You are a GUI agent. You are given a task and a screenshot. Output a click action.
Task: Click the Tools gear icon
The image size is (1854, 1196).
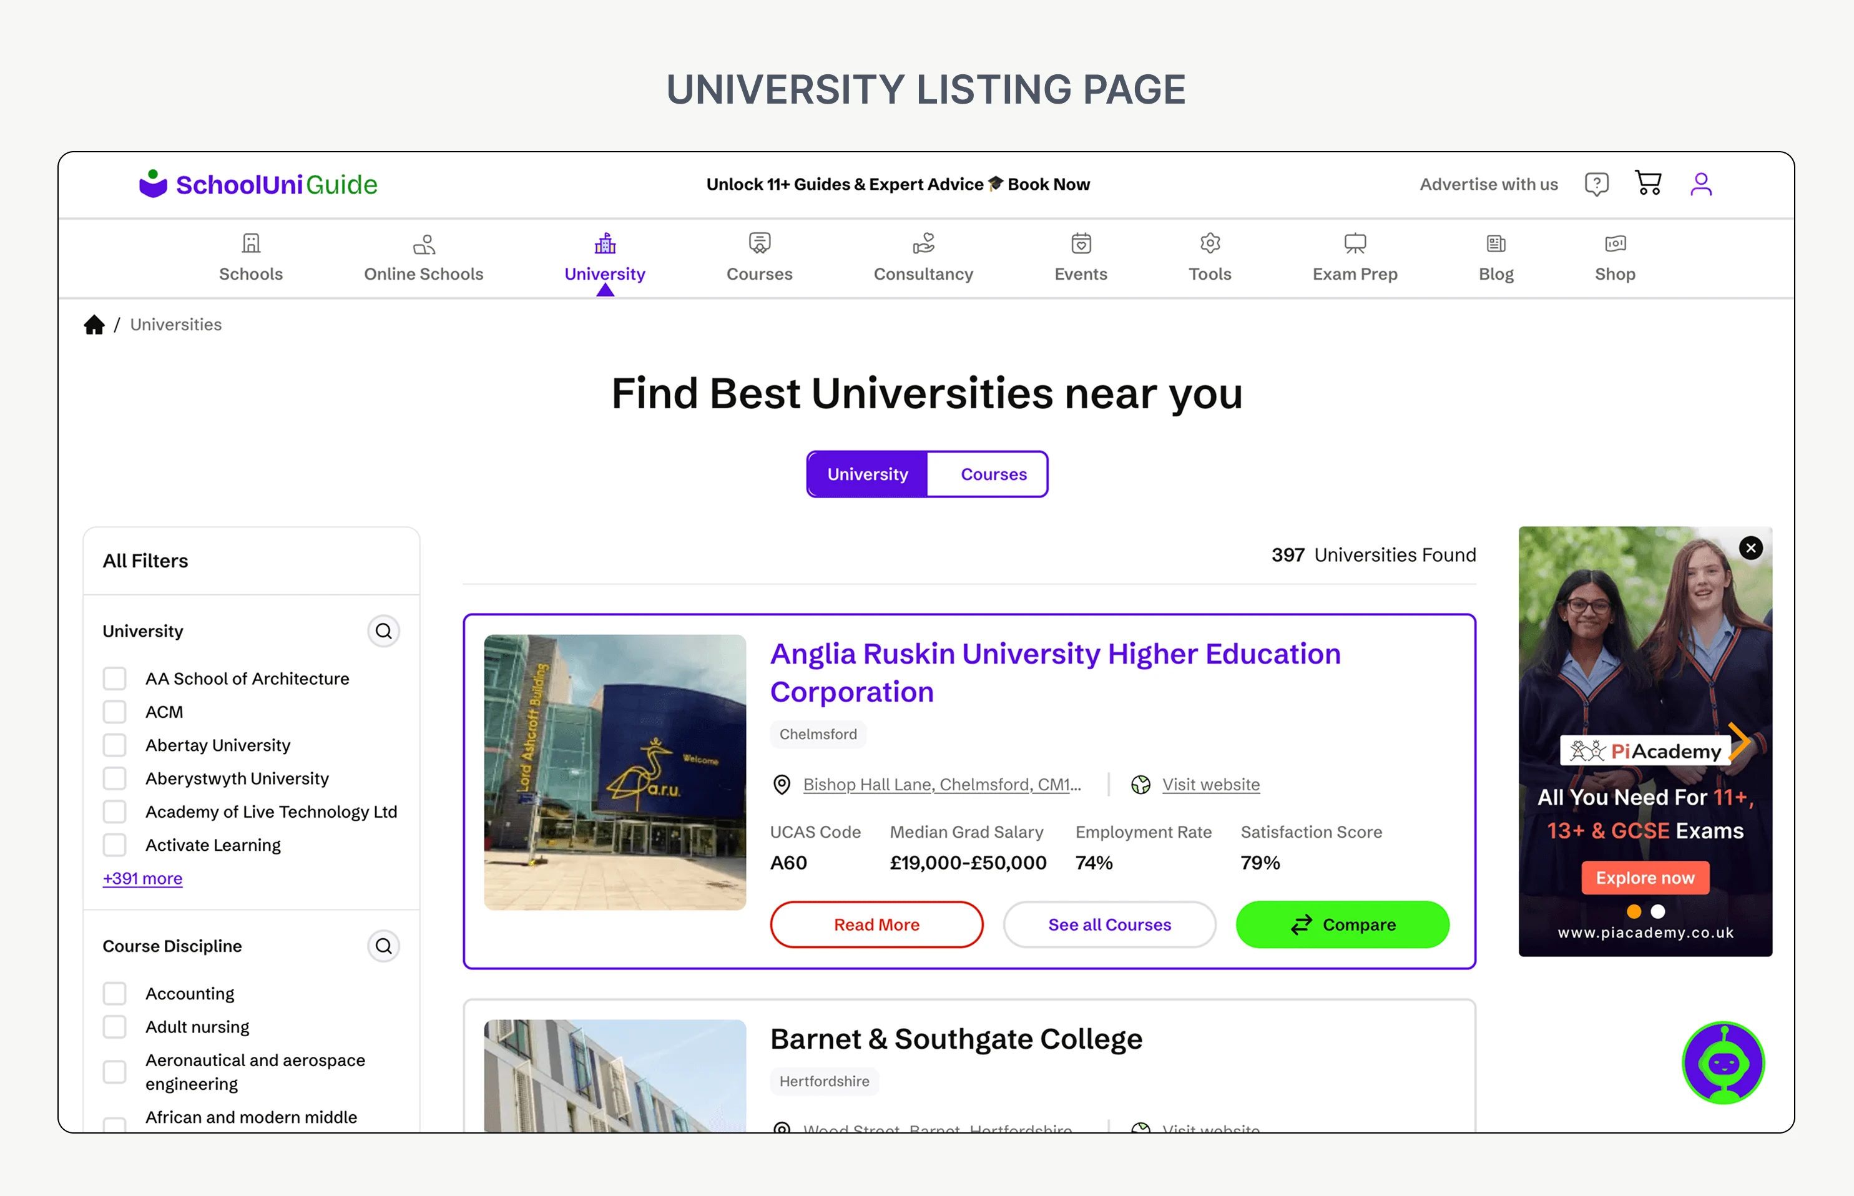tap(1210, 243)
